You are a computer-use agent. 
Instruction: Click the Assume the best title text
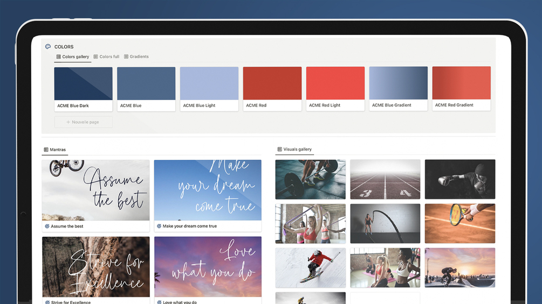[x=67, y=227]
